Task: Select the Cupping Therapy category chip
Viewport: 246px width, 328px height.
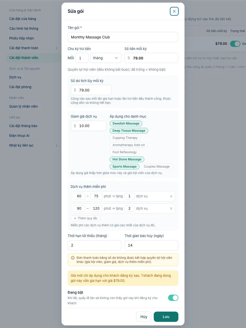Action: pos(125,138)
